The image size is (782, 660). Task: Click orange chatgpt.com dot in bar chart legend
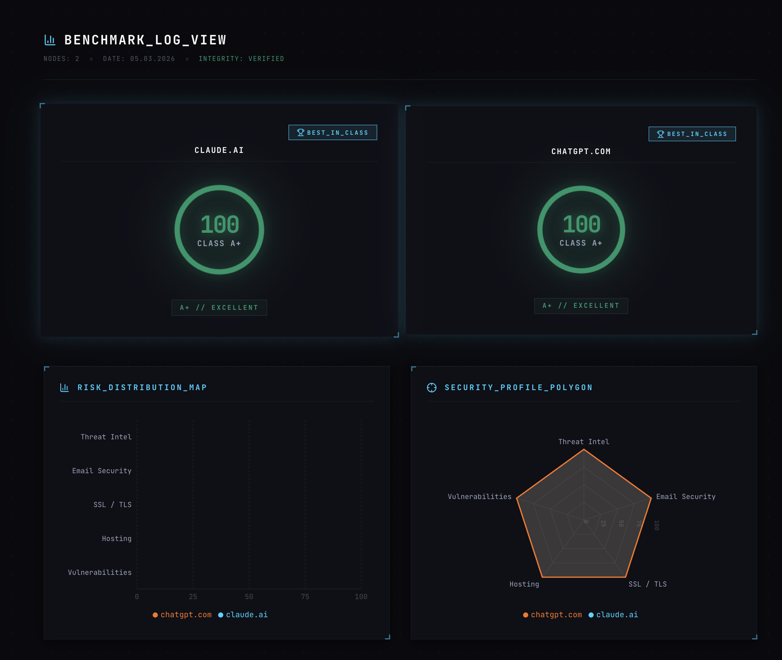coord(155,615)
